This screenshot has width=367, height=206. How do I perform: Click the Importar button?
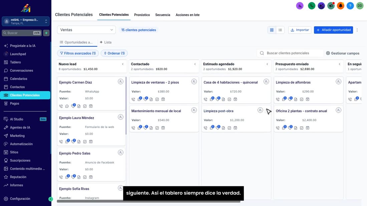tap(300, 30)
